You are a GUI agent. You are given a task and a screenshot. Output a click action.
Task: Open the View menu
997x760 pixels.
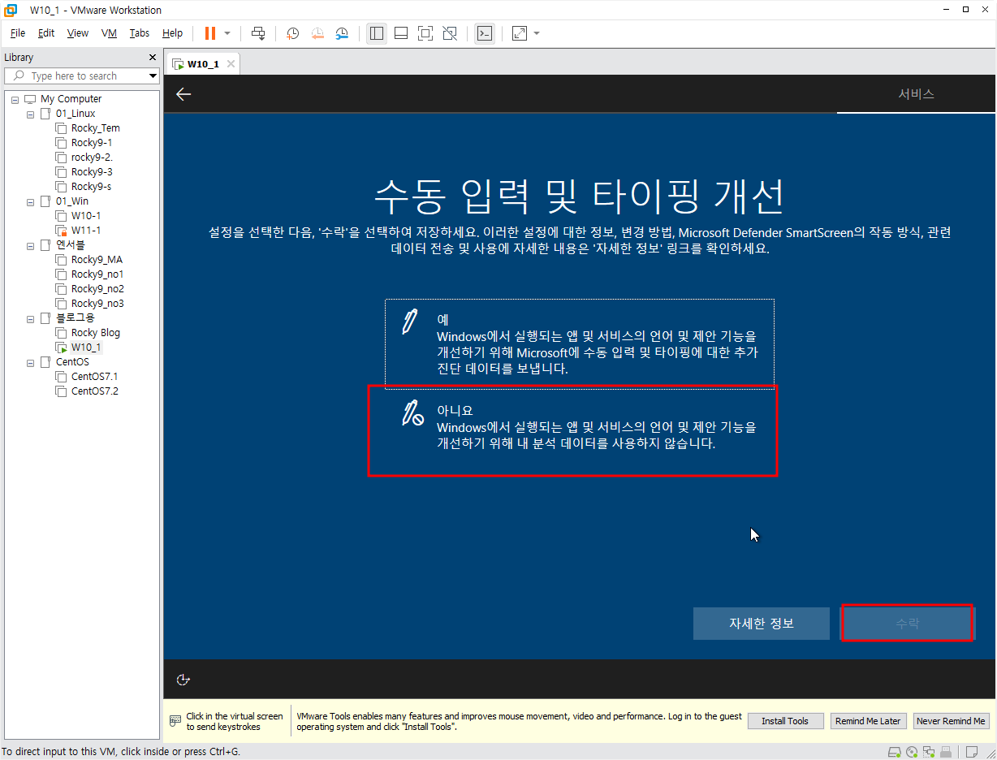point(78,33)
